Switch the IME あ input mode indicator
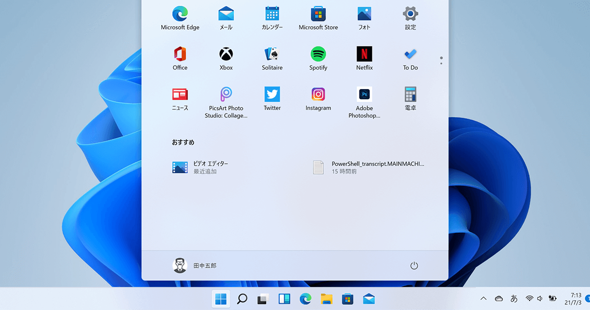This screenshot has width=590, height=310. pos(514,299)
